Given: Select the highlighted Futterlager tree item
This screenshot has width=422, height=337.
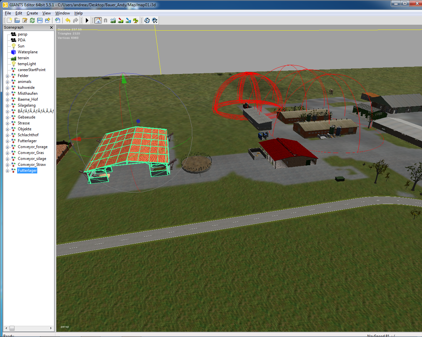Looking at the screenshot, I should click(27, 170).
